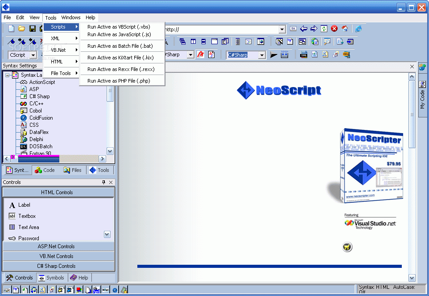Click the VB document icon in bottom bar
The width and height of the screenshot is (429, 296).
pos(16,290)
